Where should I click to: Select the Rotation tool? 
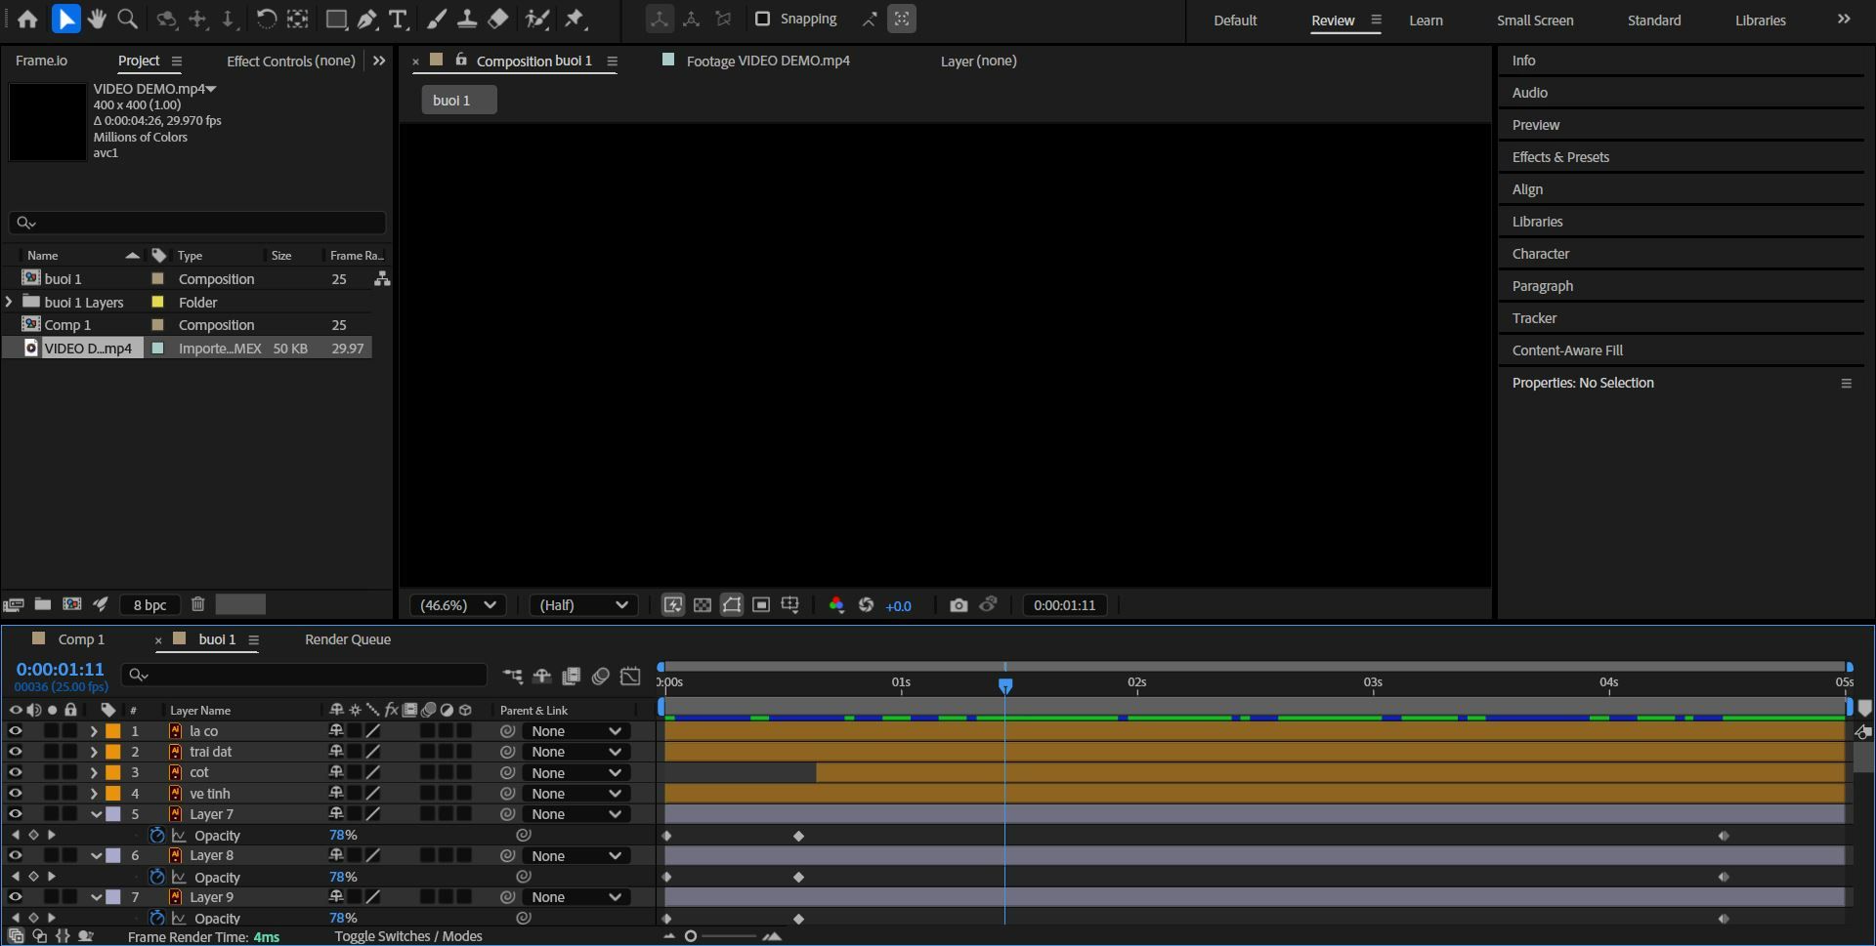pos(266,19)
